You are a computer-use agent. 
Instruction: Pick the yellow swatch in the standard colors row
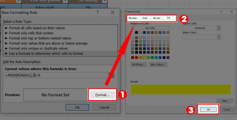point(144,57)
